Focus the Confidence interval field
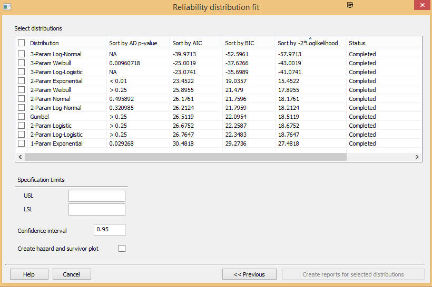 point(110,230)
